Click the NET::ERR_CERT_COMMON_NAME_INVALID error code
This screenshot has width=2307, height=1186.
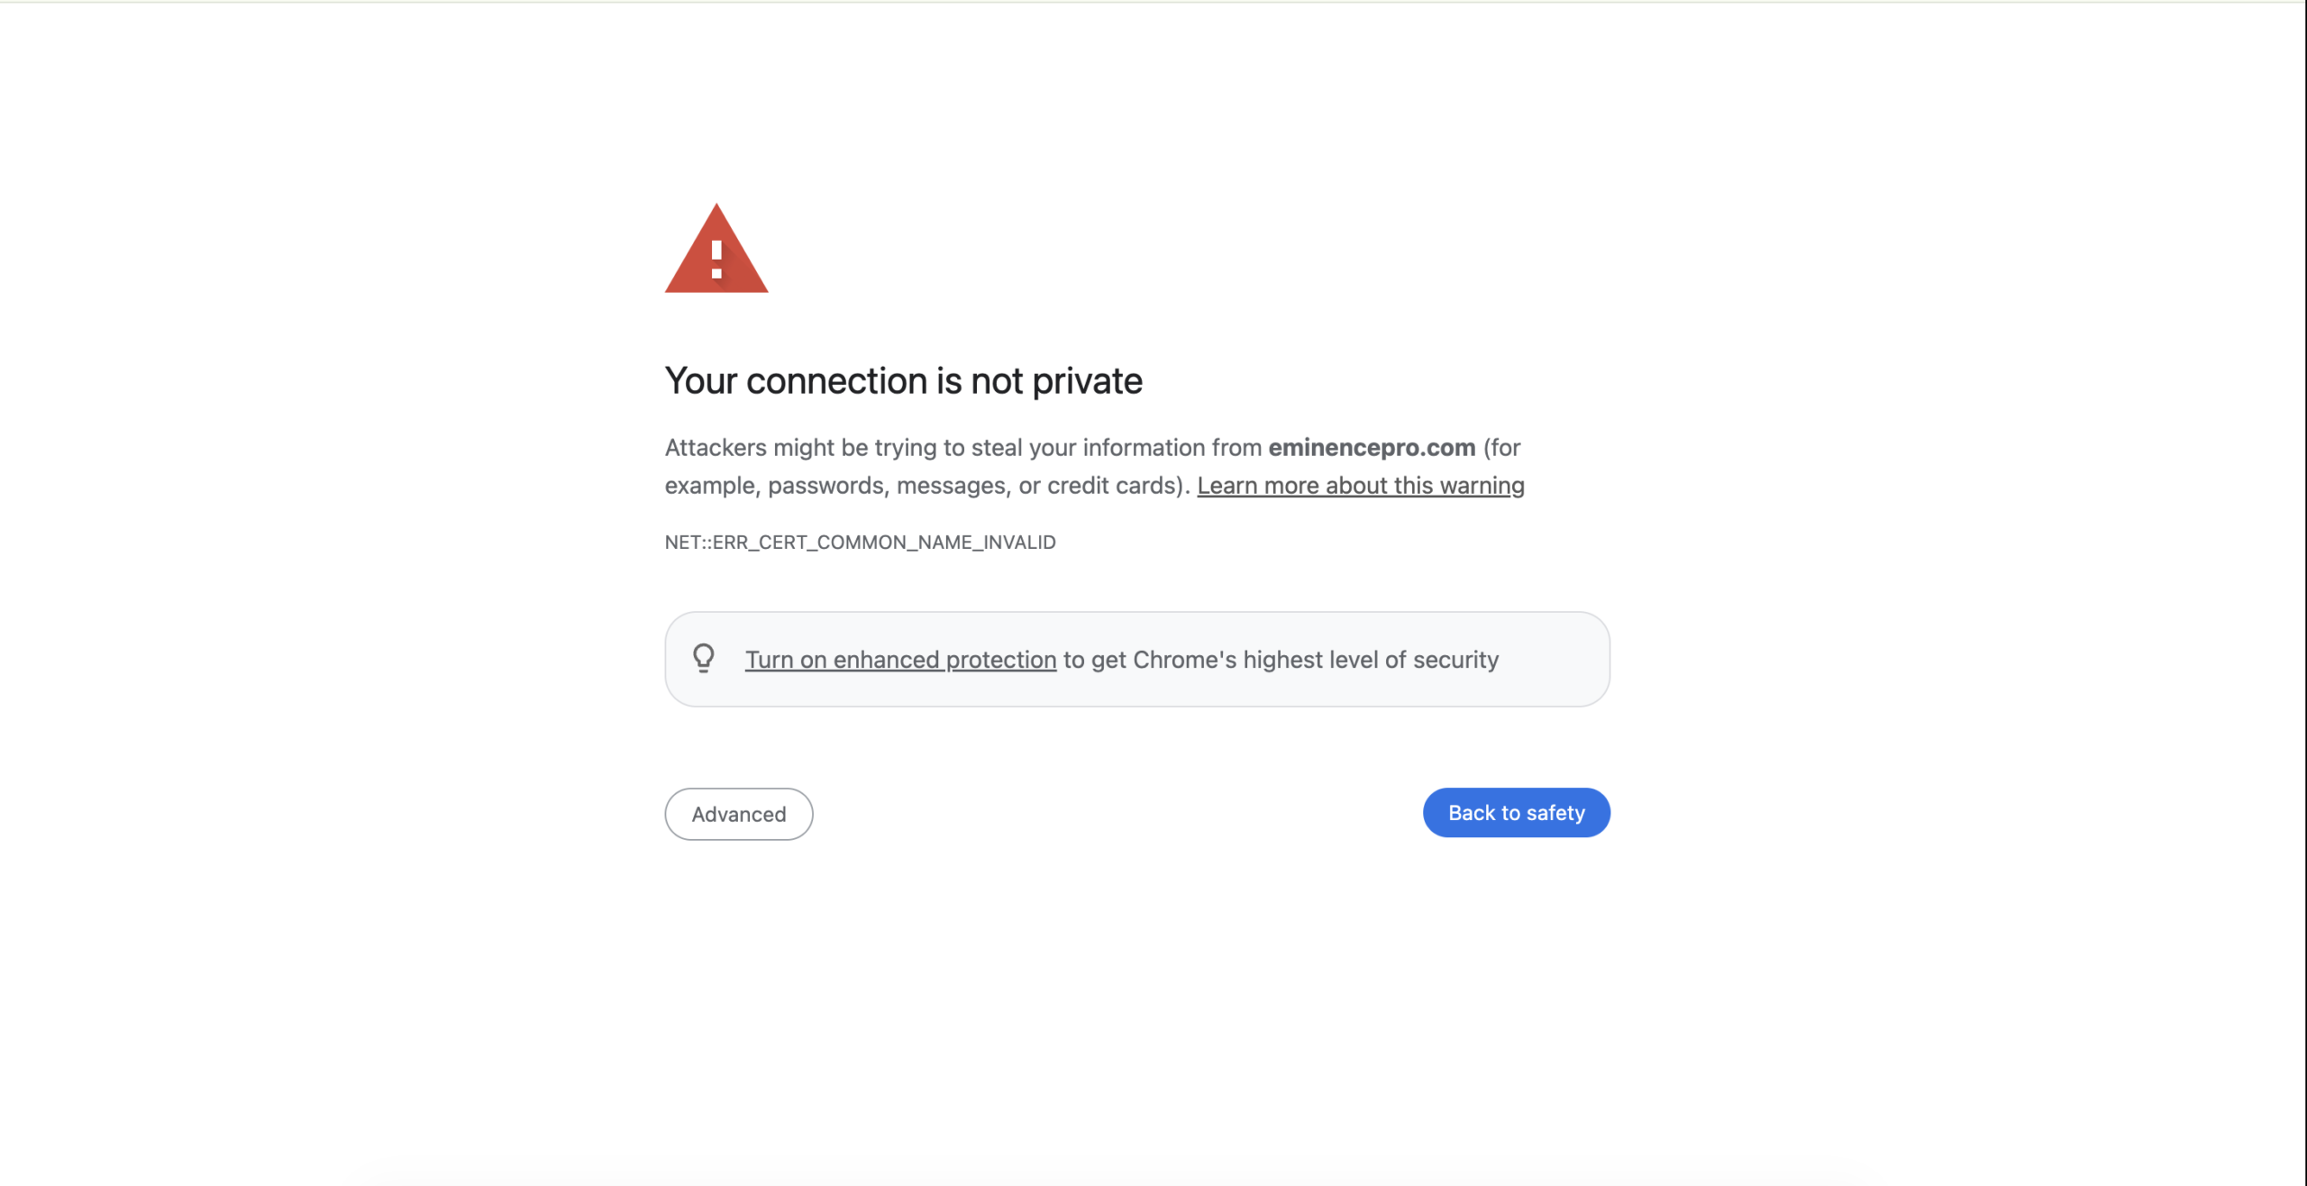click(x=860, y=543)
